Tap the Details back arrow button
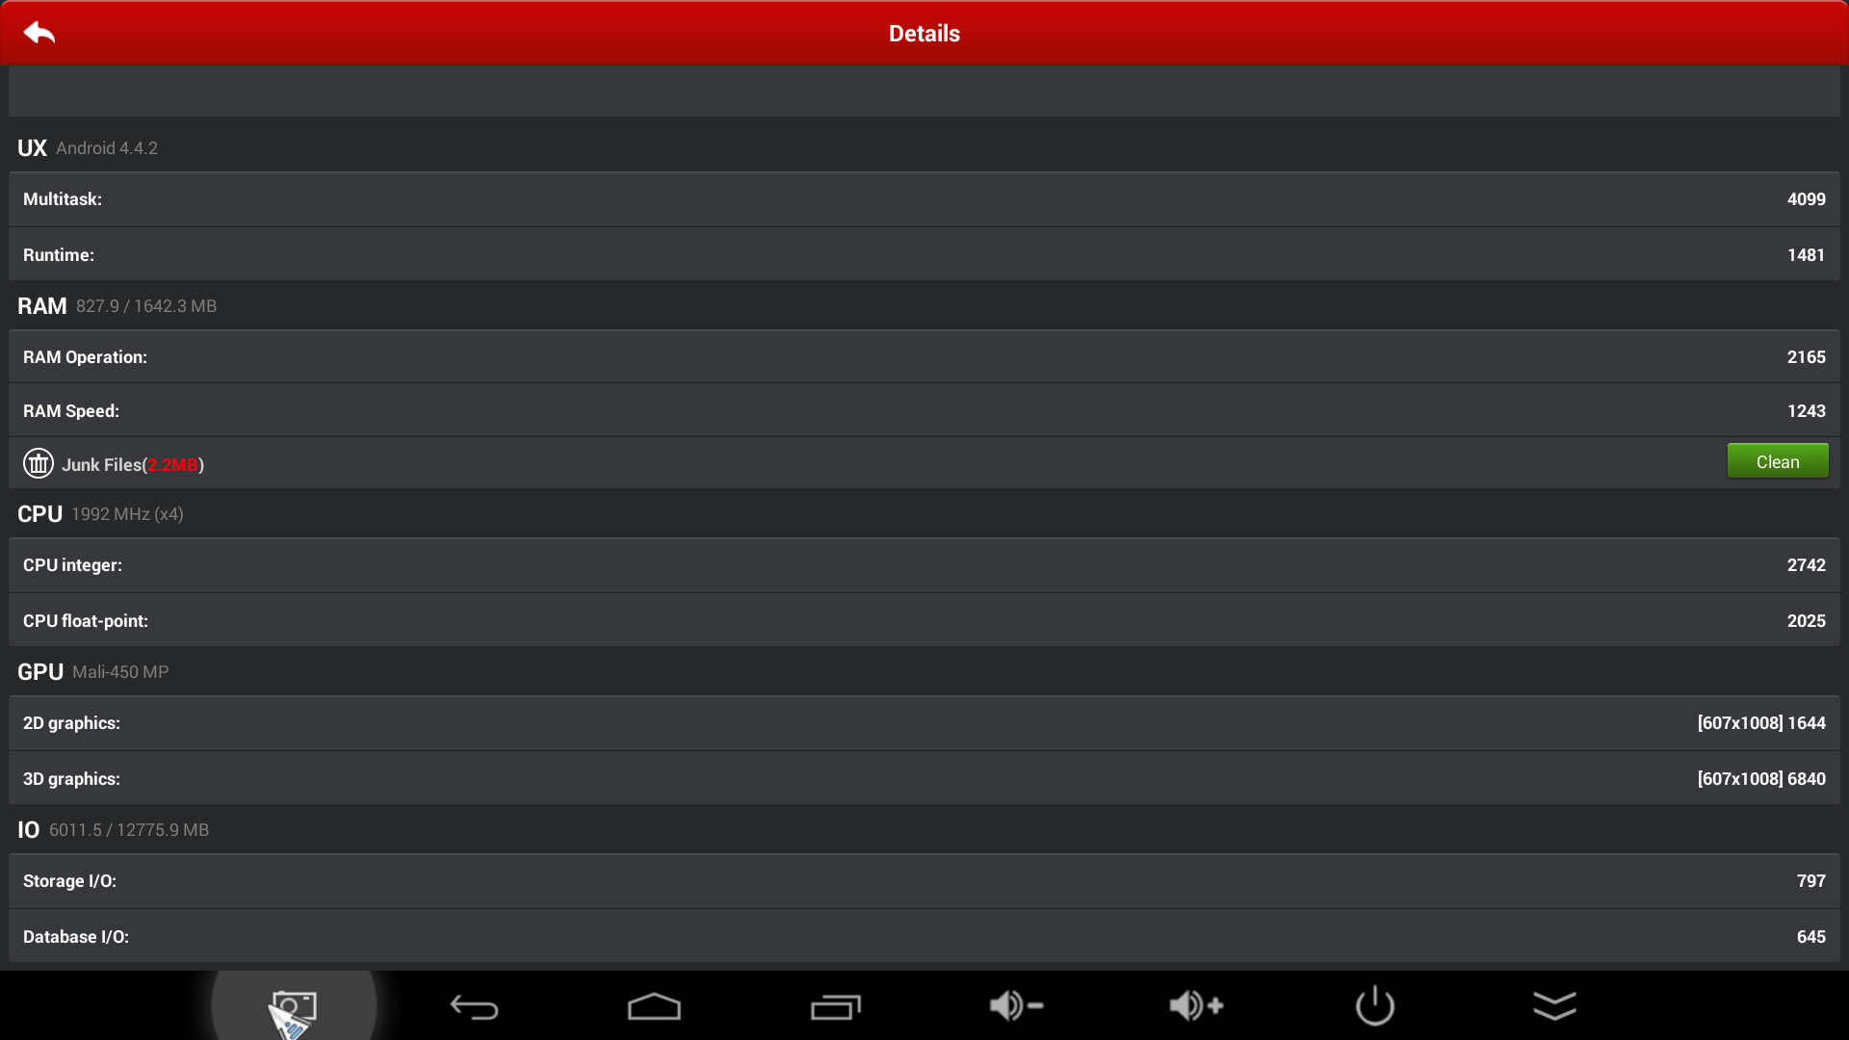This screenshot has width=1849, height=1040. (x=39, y=33)
